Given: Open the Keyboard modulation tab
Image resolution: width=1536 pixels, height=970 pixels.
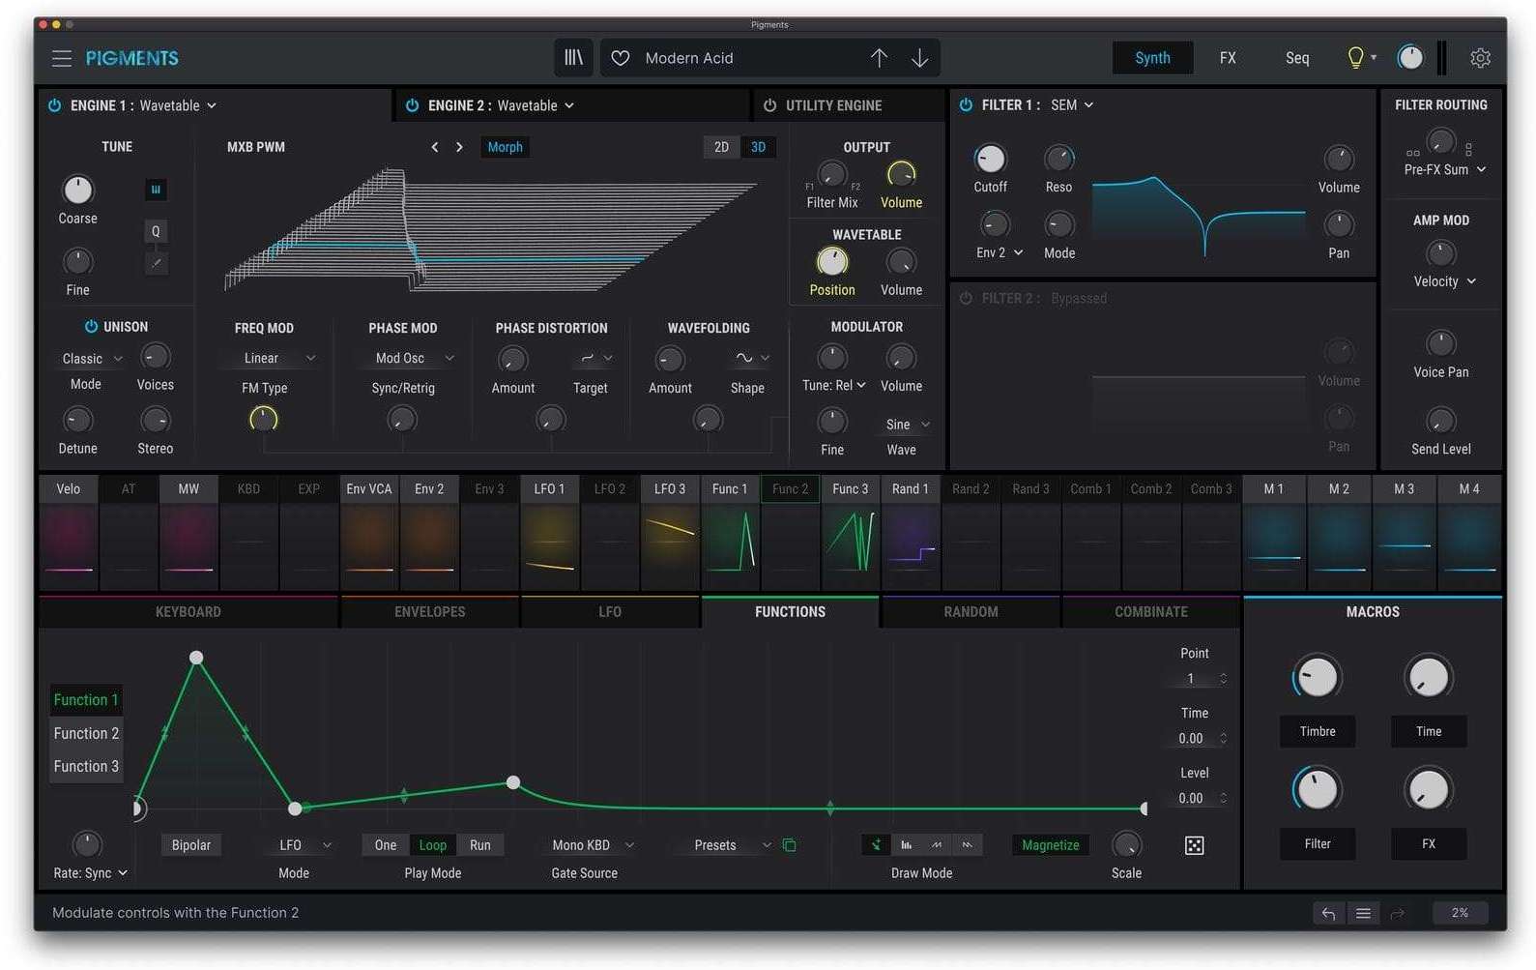Looking at the screenshot, I should [x=188, y=612].
